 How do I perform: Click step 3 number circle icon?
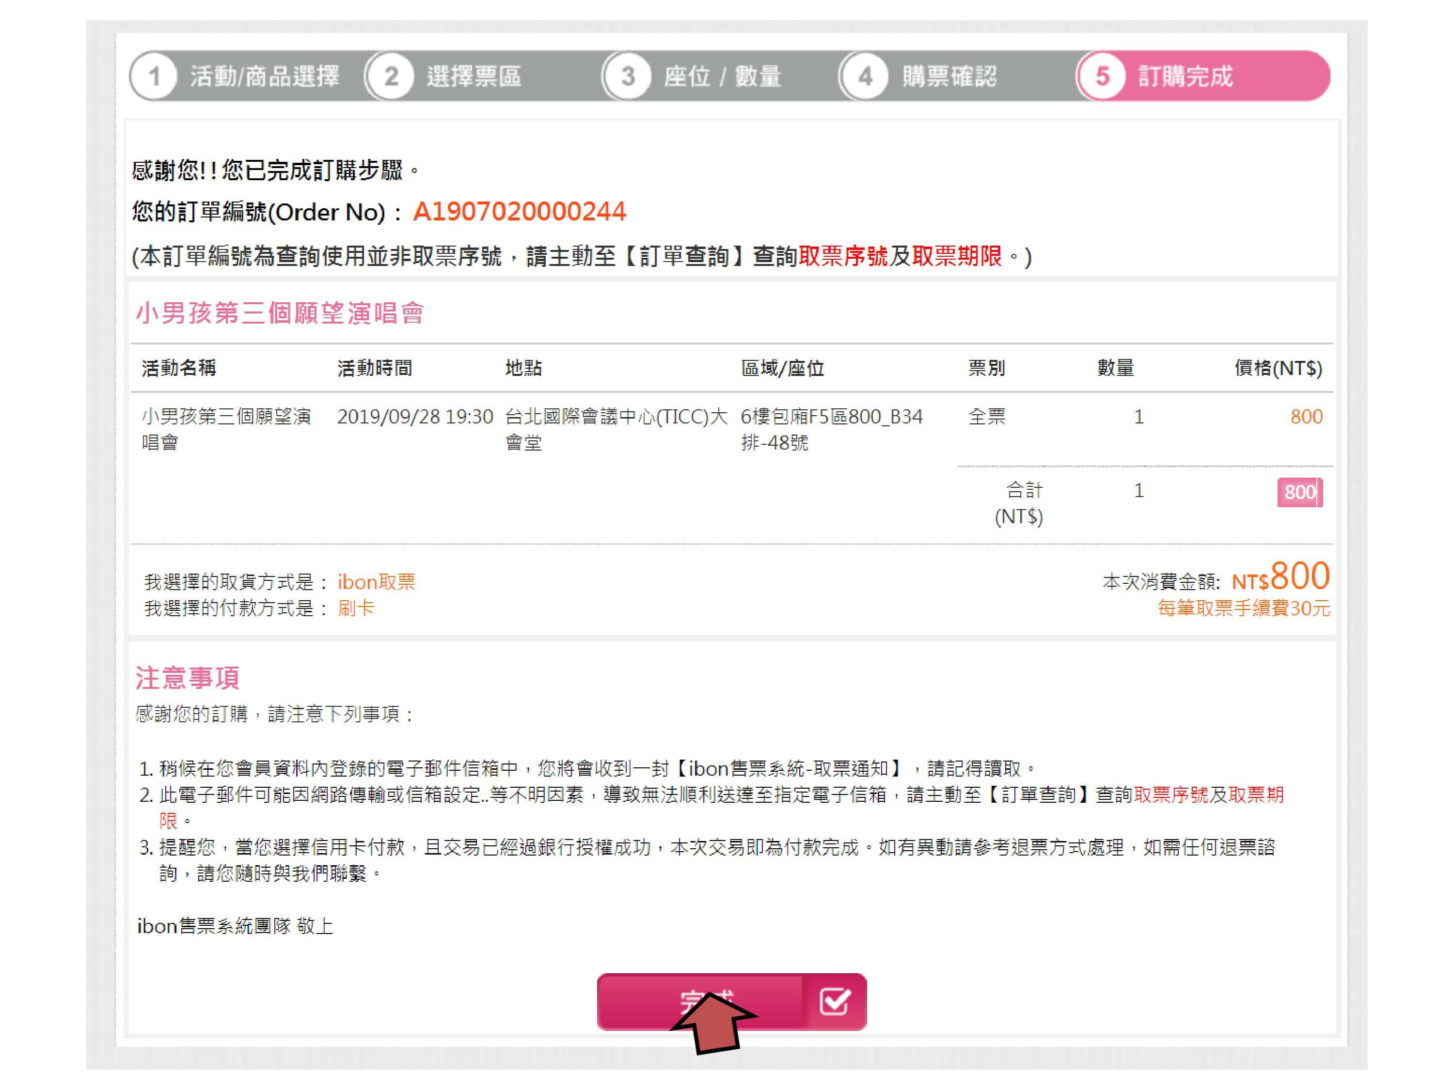pyautogui.click(x=627, y=76)
